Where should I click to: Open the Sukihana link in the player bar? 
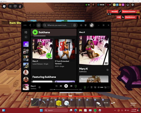click(x=33, y=89)
